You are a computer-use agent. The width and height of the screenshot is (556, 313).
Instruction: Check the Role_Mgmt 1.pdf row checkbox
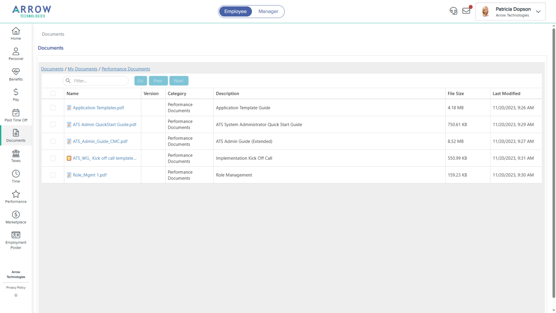click(x=53, y=175)
